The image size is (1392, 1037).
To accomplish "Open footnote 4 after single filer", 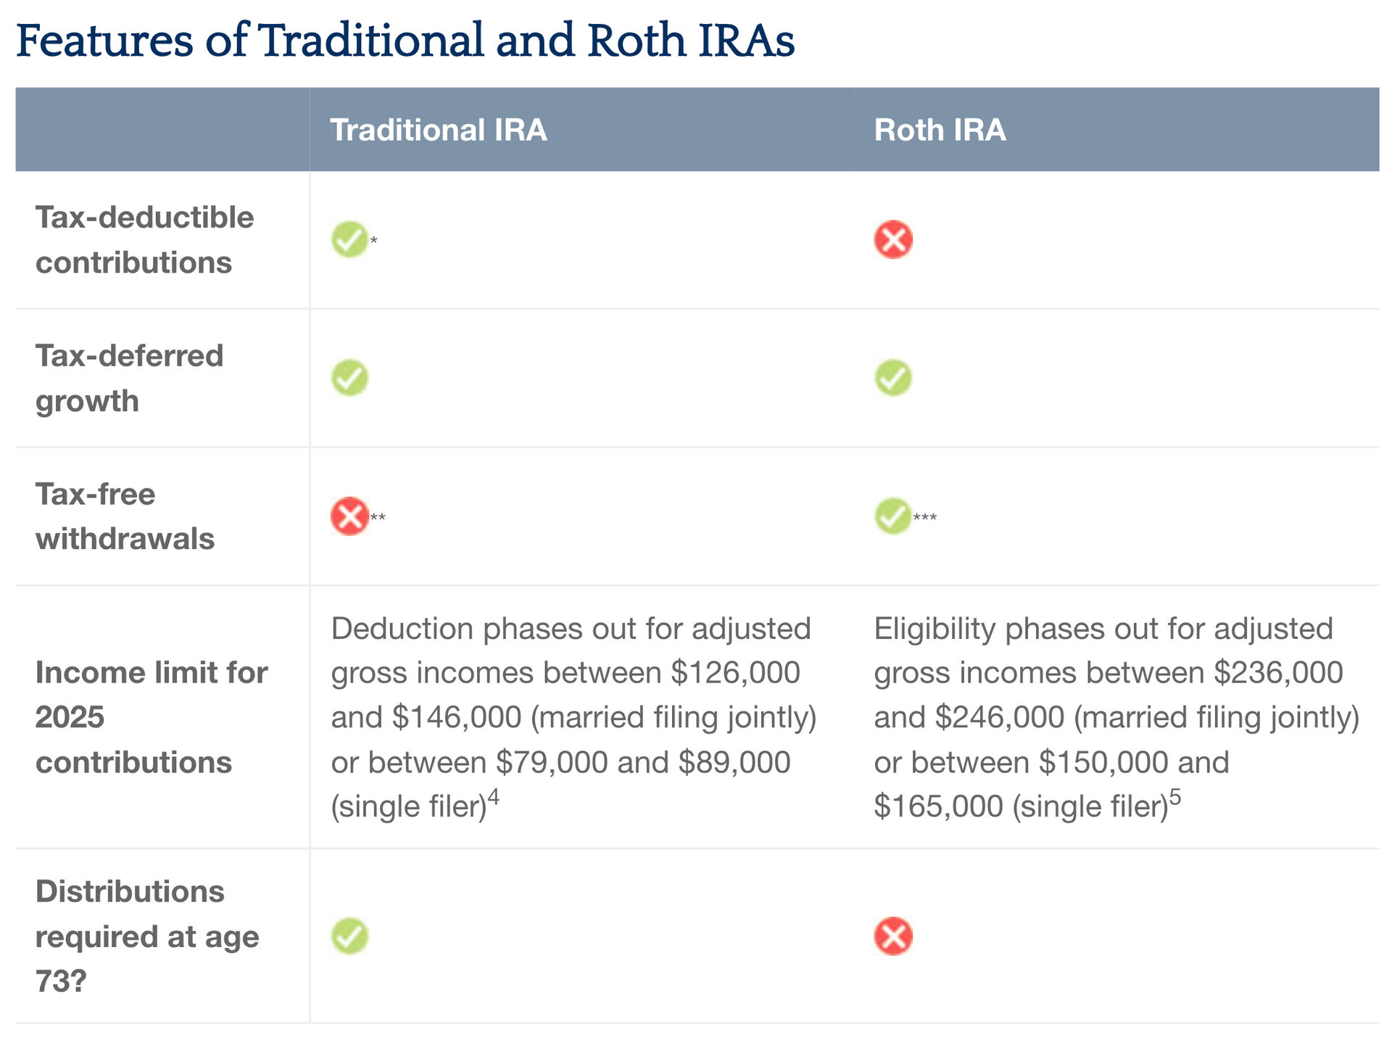I will (x=493, y=797).
